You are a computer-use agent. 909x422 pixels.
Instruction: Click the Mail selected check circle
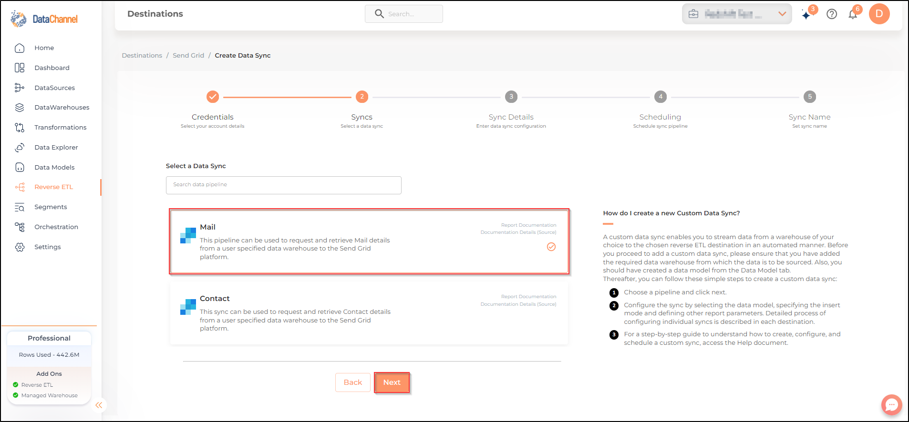click(551, 247)
